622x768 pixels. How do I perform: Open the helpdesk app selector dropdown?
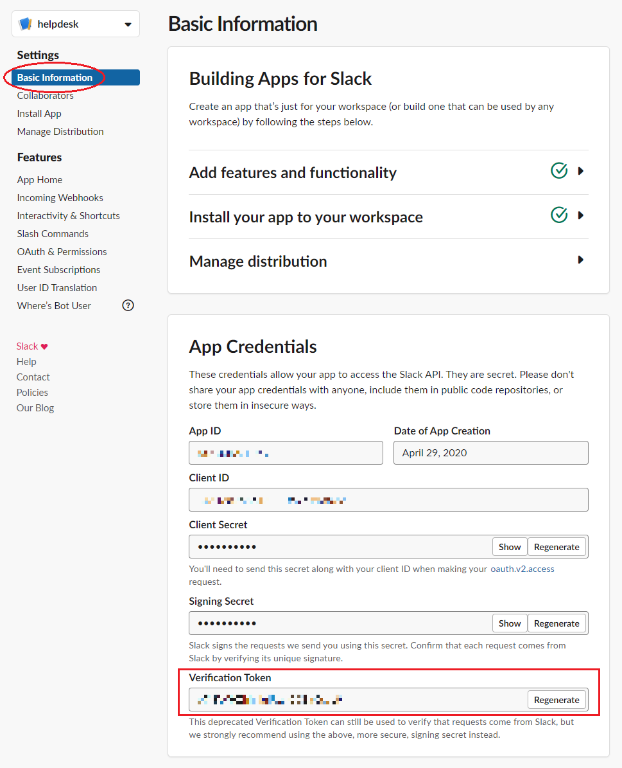[x=75, y=24]
